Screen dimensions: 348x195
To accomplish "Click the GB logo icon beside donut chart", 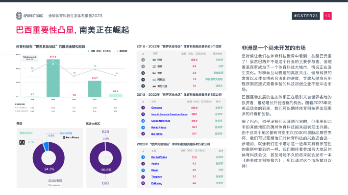I will coord(22,143).
